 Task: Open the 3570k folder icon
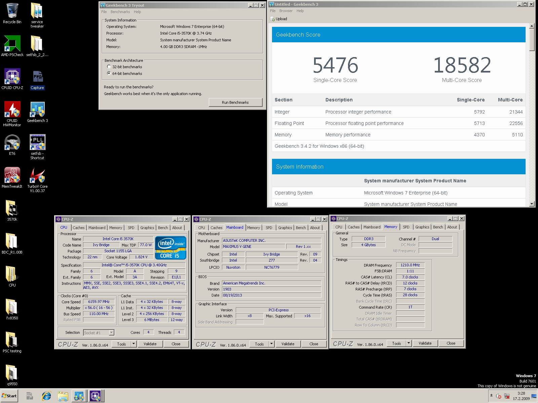12,211
